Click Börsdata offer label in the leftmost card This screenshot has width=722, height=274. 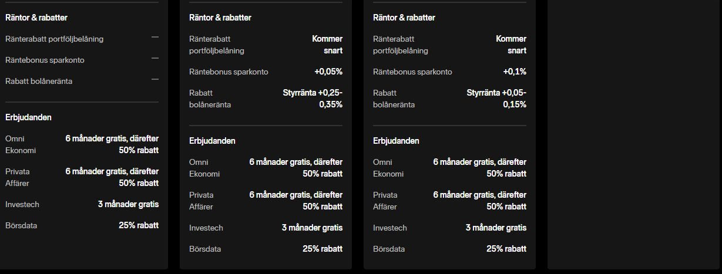21,225
